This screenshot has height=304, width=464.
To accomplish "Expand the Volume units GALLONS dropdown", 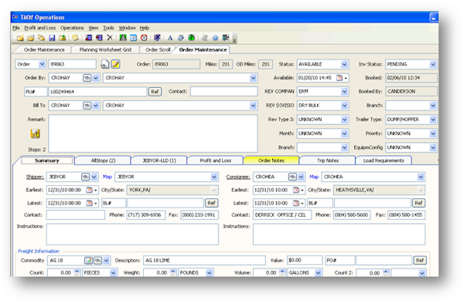I will (x=318, y=273).
